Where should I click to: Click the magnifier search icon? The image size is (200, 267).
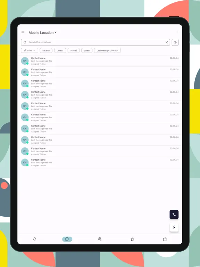point(25,42)
